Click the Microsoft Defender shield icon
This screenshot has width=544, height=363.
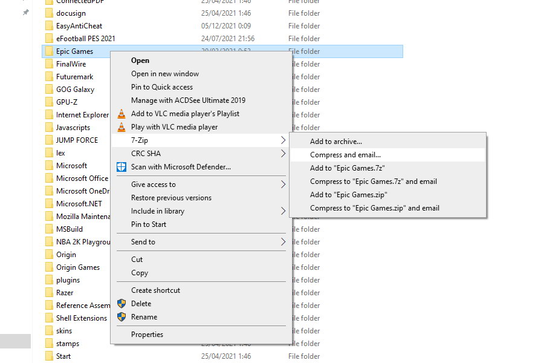click(121, 167)
